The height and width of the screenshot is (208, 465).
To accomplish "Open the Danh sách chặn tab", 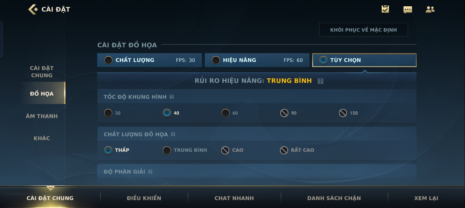I will [x=334, y=198].
